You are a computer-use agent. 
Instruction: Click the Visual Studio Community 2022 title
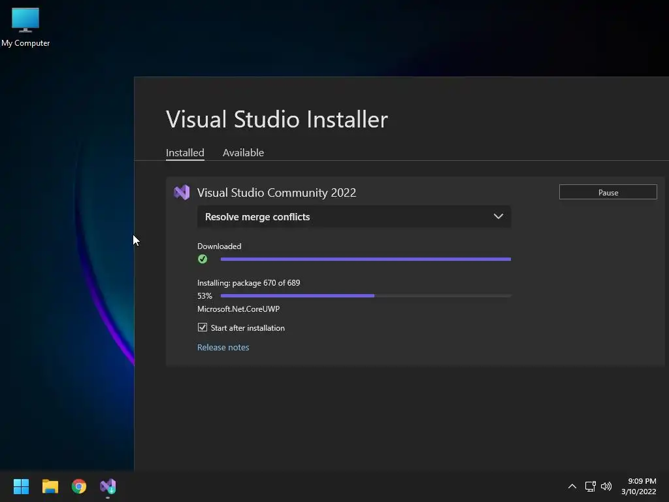pos(276,193)
